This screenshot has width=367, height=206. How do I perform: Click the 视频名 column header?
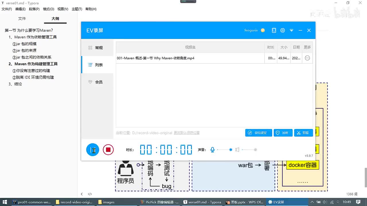(x=190, y=47)
